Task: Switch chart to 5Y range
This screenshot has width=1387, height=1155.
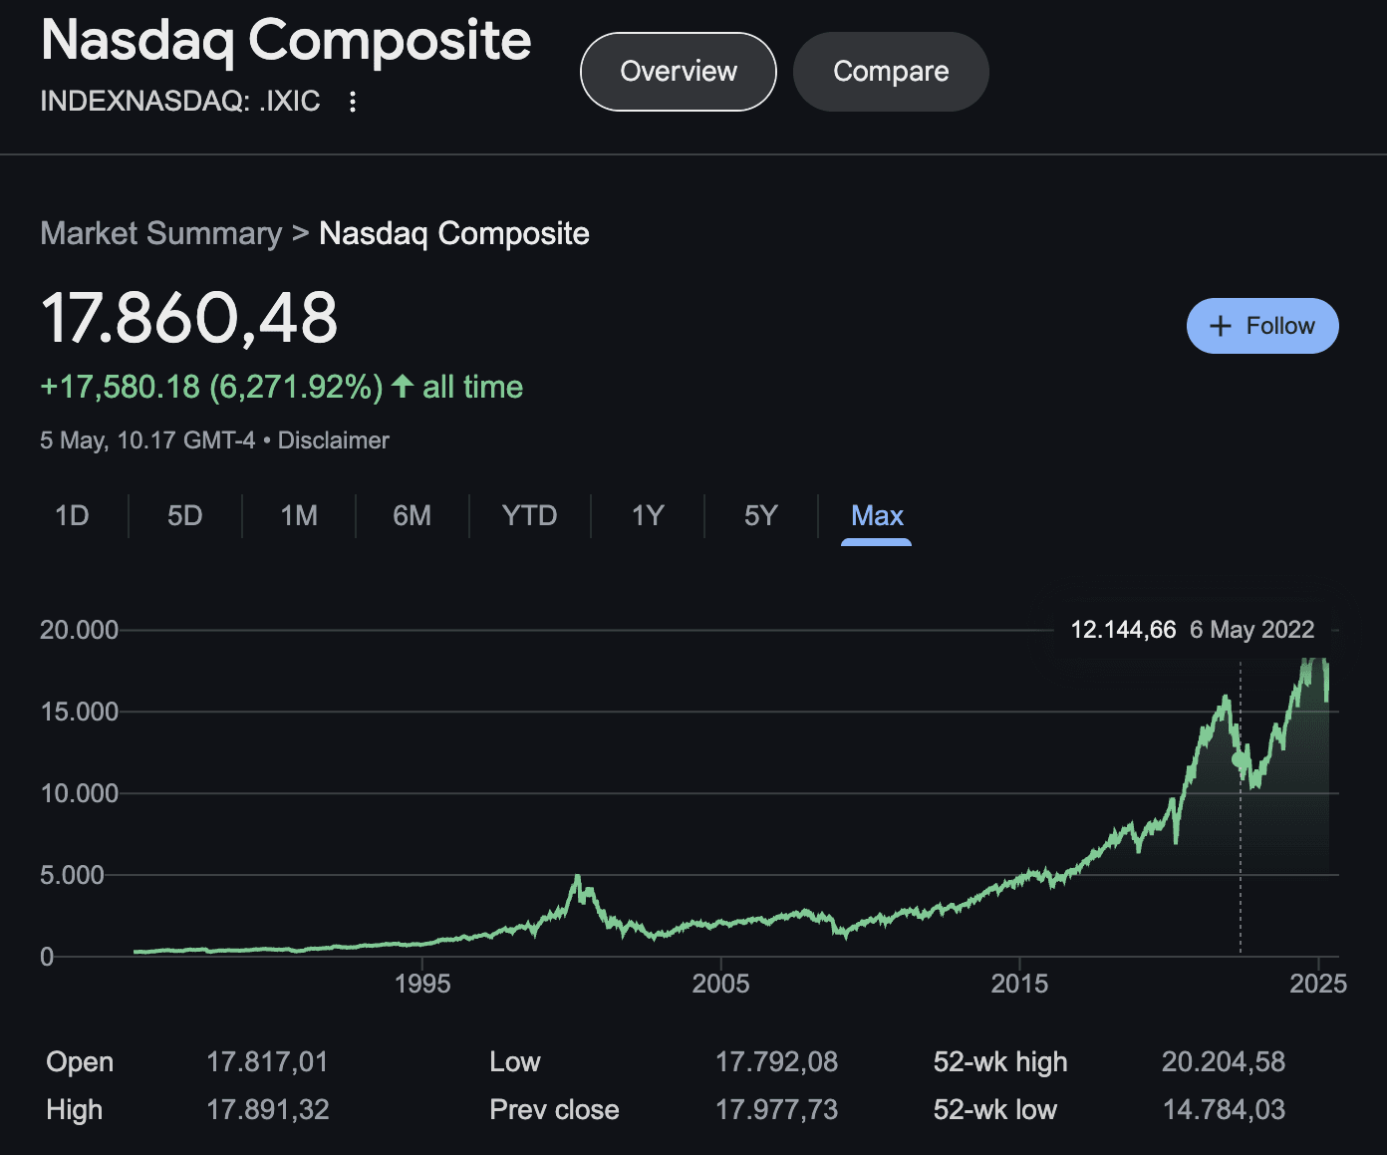Action: click(760, 515)
